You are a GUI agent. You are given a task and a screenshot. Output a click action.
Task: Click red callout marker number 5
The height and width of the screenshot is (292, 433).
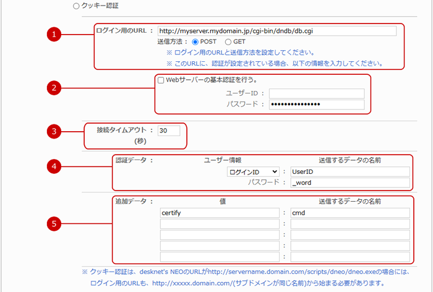55,223
